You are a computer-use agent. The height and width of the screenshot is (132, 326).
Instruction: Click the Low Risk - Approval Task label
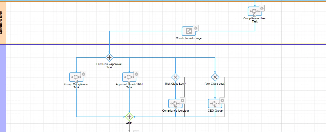click(109, 66)
